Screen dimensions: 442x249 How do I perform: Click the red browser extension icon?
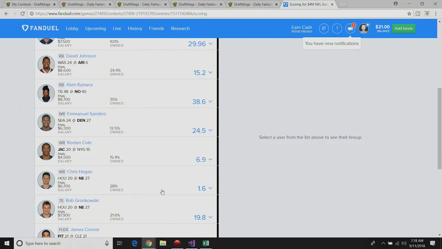(427, 13)
